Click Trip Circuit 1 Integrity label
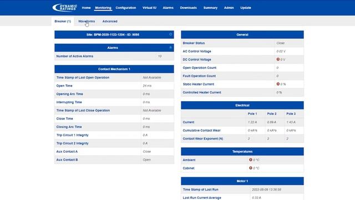Viewport: 355px width, 200px height. (73, 135)
